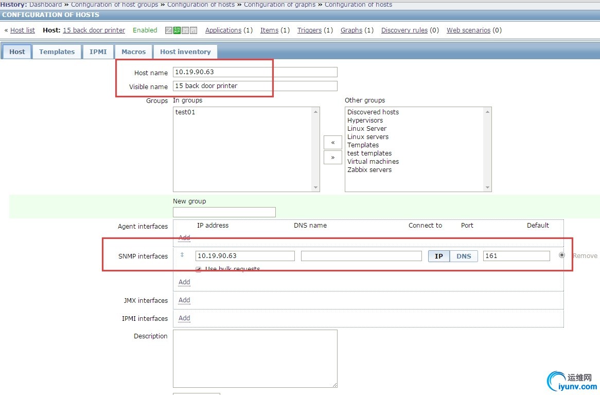
Task: Open Web scenarios link
Action: (x=468, y=30)
